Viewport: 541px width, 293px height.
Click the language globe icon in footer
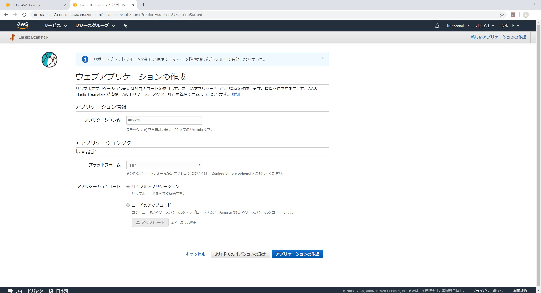pyautogui.click(x=51, y=291)
